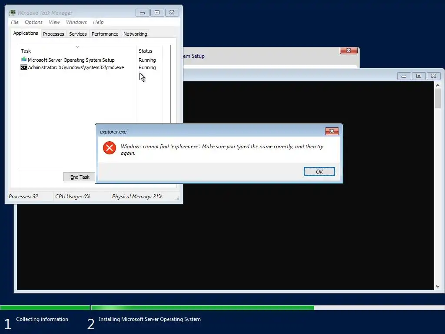Click the CPU Usage: 0% status entry
Image resolution: width=445 pixels, height=334 pixels.
click(x=73, y=197)
